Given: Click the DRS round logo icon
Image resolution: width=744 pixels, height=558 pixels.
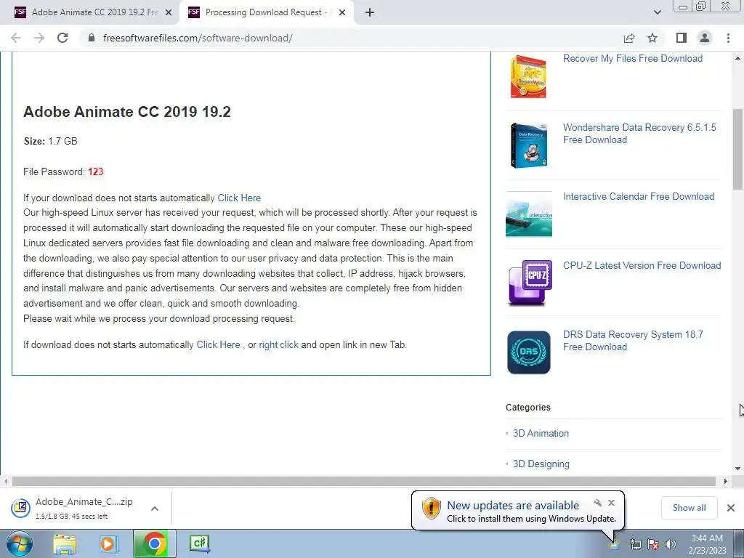Looking at the screenshot, I should coord(529,352).
